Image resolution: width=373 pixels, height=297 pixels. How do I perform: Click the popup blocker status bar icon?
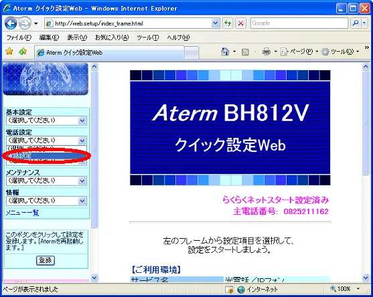(x=229, y=290)
